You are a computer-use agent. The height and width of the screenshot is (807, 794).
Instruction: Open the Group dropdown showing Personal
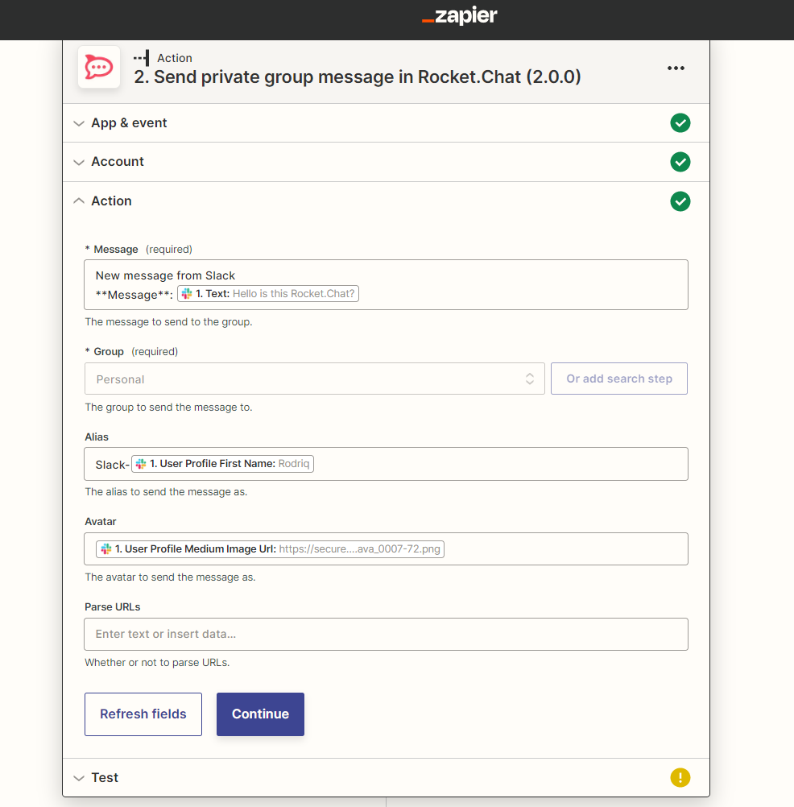tap(314, 379)
